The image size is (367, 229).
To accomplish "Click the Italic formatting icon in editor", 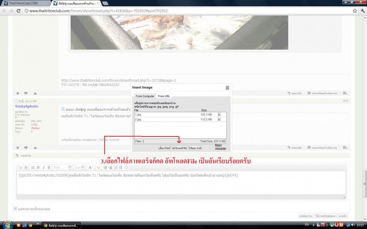I will pos(44,167).
